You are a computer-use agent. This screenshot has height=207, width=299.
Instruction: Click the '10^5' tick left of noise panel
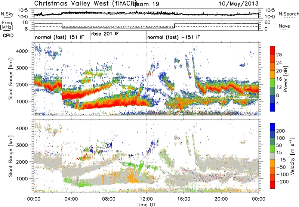pyautogui.click(x=23, y=10)
